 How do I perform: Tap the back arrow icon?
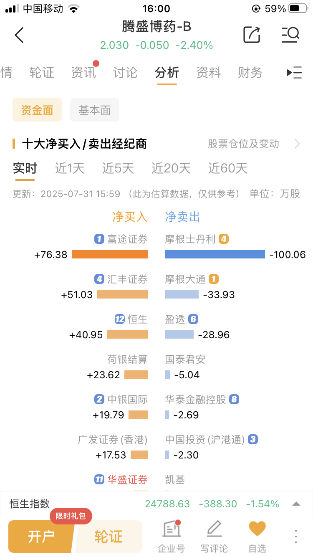[x=19, y=35]
